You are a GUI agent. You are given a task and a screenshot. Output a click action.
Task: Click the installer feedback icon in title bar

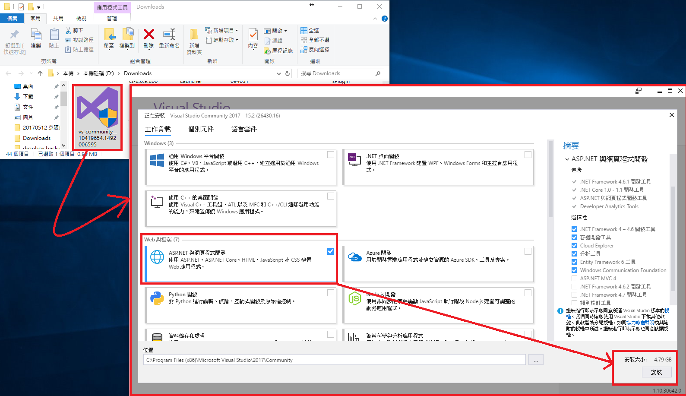(x=639, y=91)
